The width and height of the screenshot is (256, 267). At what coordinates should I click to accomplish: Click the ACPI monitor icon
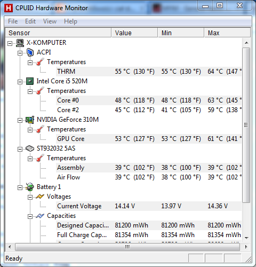click(30, 52)
